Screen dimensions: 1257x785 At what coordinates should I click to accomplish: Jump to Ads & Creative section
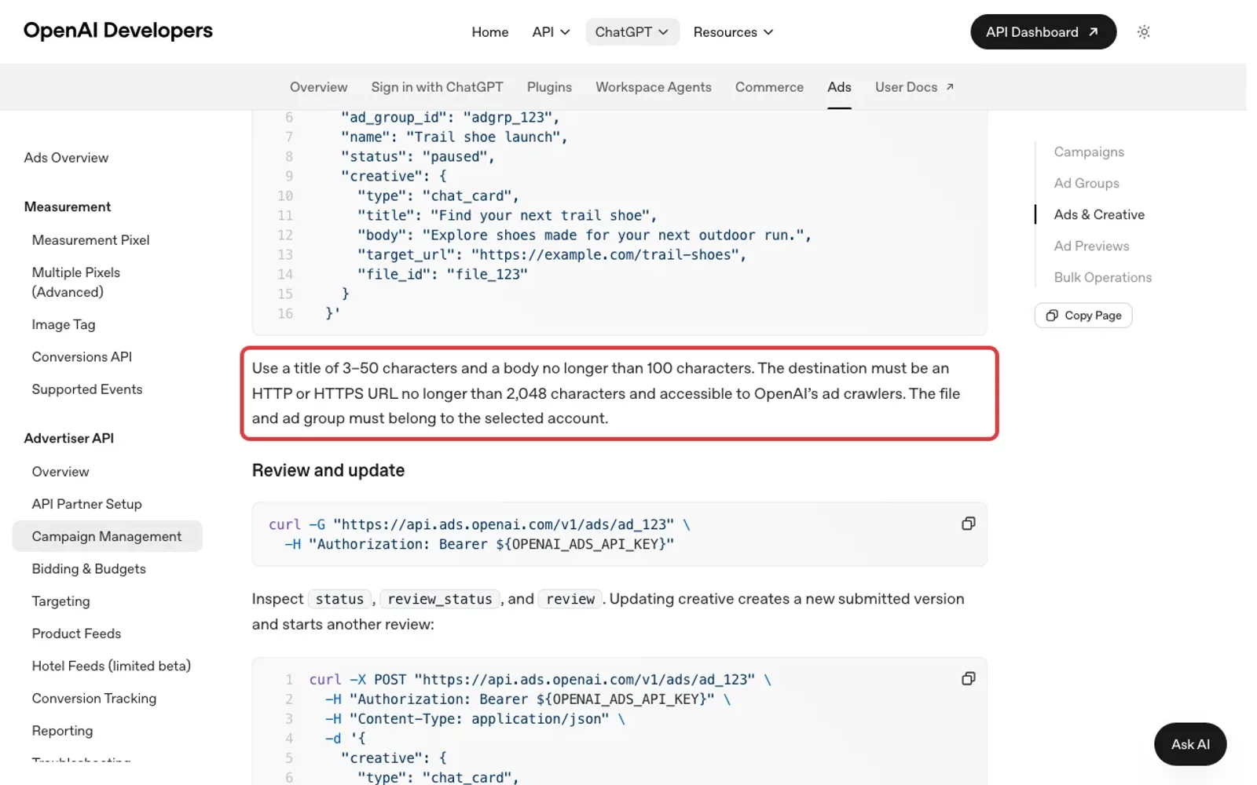tap(1099, 215)
